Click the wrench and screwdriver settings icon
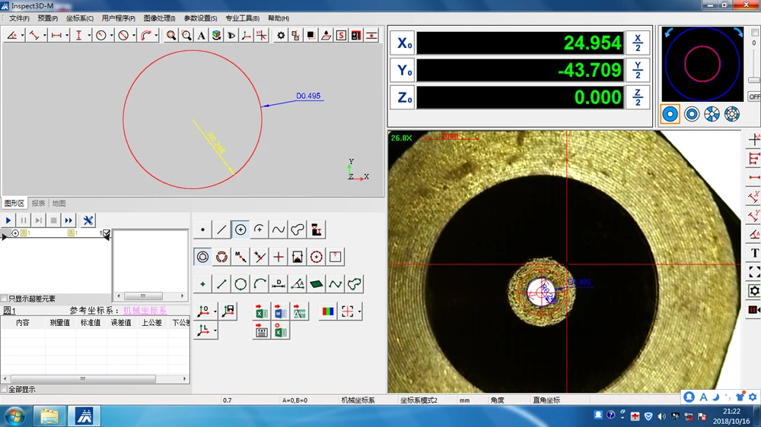This screenshot has width=761, height=427. pyautogui.click(x=88, y=220)
